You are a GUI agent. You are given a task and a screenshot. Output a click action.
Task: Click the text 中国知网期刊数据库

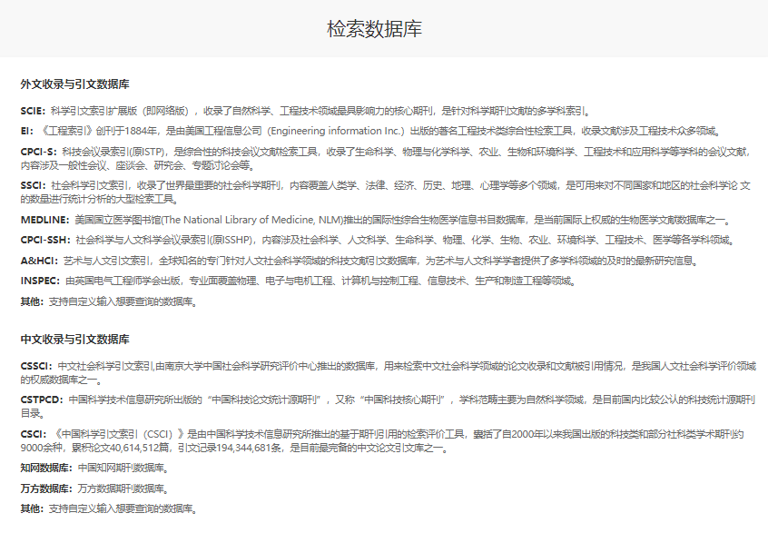121,469
